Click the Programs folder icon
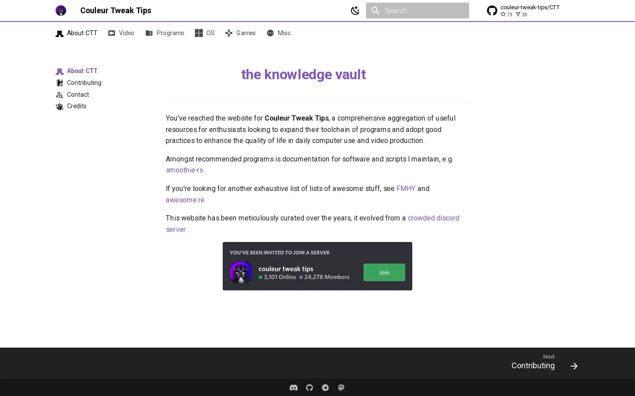 click(149, 33)
